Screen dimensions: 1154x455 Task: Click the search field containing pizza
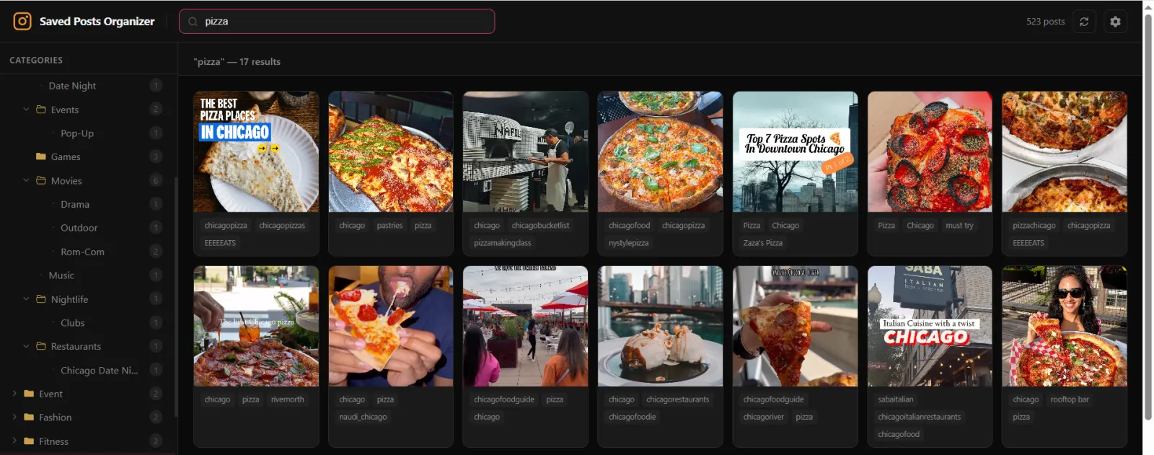[337, 22]
